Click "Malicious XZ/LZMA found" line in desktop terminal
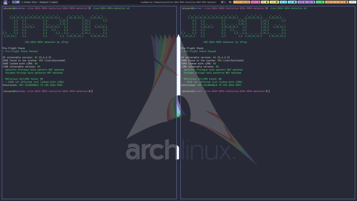The width and height of the screenshot is (357, 201). (23, 79)
